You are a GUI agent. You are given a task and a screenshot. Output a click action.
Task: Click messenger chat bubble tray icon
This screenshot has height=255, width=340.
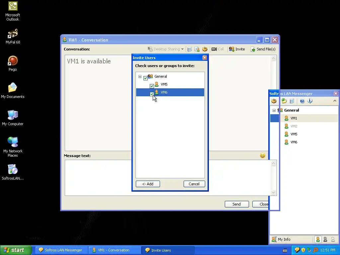(297, 250)
